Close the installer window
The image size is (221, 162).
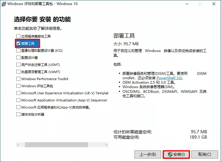click(214, 4)
